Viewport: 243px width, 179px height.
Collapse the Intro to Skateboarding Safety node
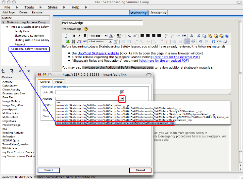7,27
